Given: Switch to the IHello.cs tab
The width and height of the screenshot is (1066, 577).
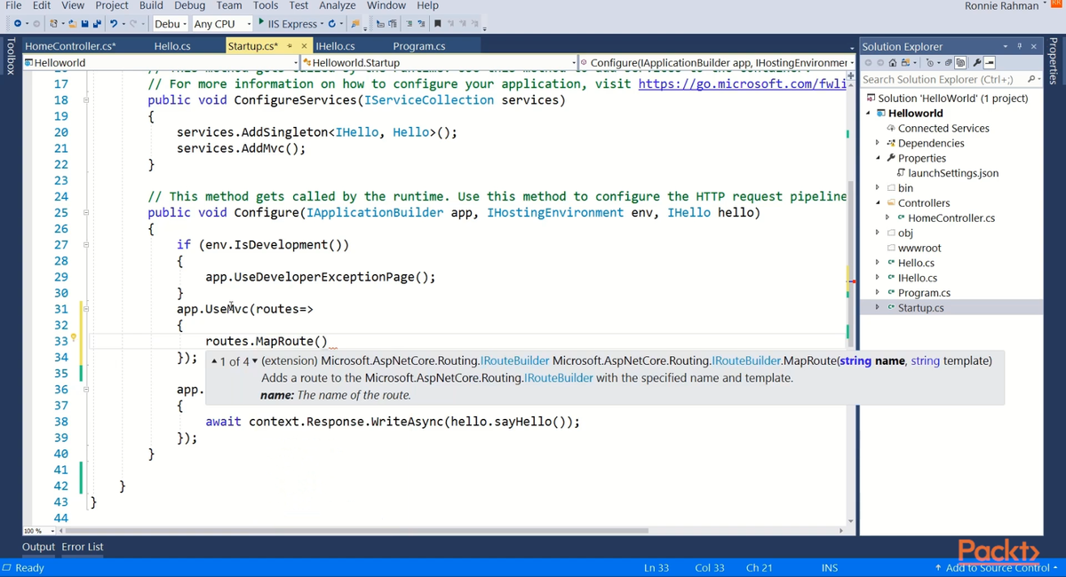Looking at the screenshot, I should coord(336,46).
